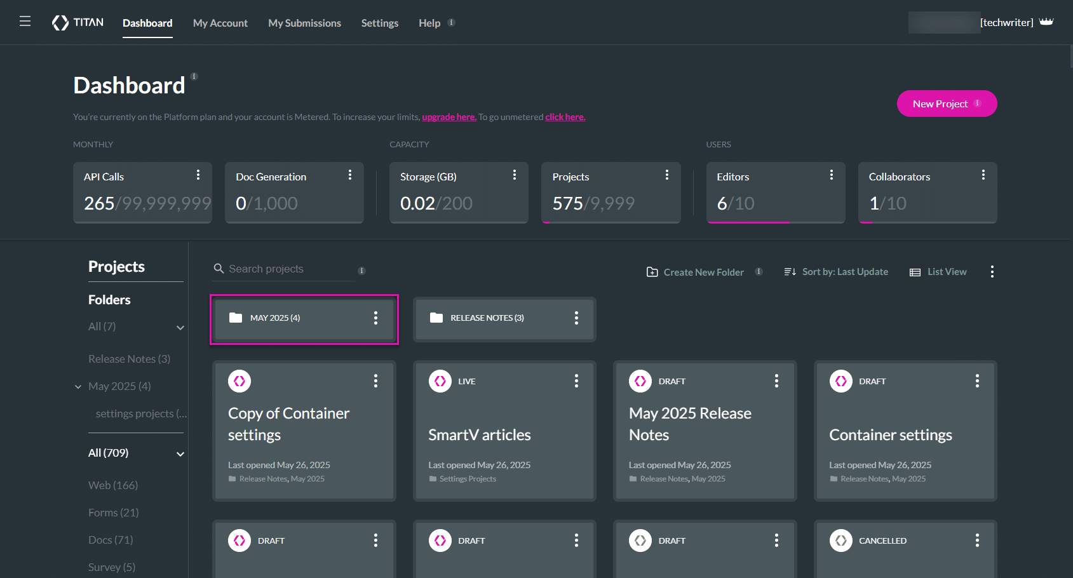Click the crown icon beside techwriter
This screenshot has width=1073, height=578.
pyautogui.click(x=1046, y=22)
